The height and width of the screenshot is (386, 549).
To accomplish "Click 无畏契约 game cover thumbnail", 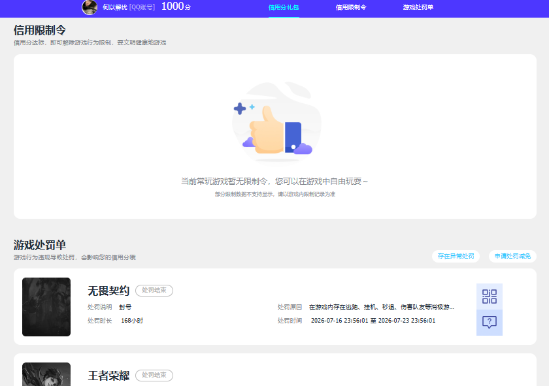I will click(x=46, y=307).
